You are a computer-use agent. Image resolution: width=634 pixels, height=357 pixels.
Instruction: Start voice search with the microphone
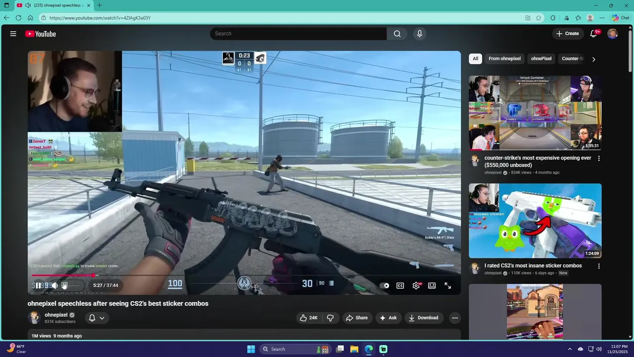(420, 34)
